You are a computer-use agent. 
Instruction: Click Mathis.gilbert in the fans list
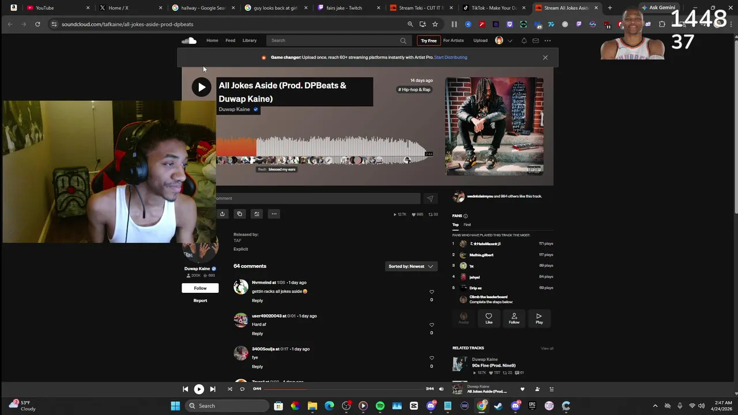[481, 255]
